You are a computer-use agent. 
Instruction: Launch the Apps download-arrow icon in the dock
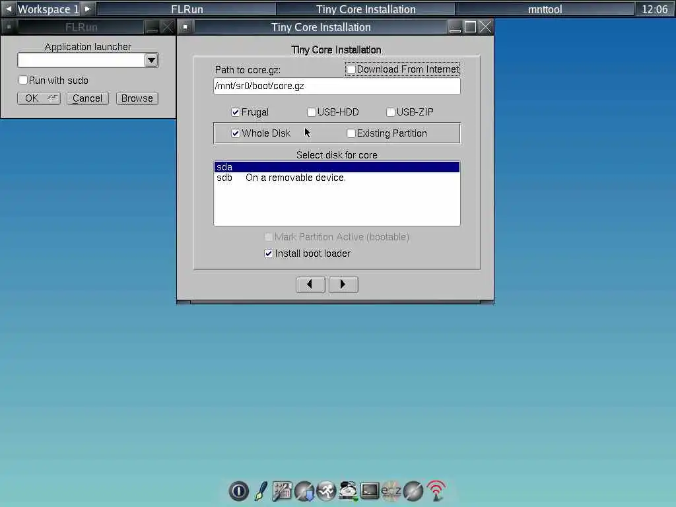click(304, 490)
